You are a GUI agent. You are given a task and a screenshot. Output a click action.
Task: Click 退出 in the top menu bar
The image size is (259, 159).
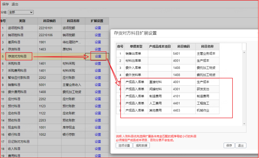tap(15, 4)
